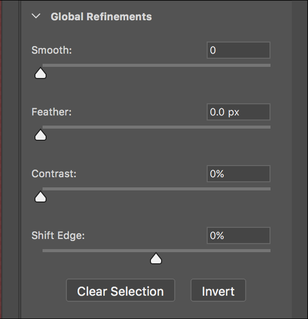Viewport: 308px width, 319px height.
Task: Click the Contrast slider handle
Action: tap(41, 197)
